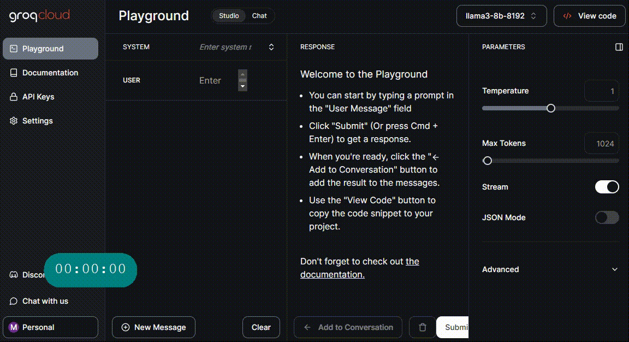Screen dimensions: 629x342
Task: Click the View code button
Action: tap(589, 16)
